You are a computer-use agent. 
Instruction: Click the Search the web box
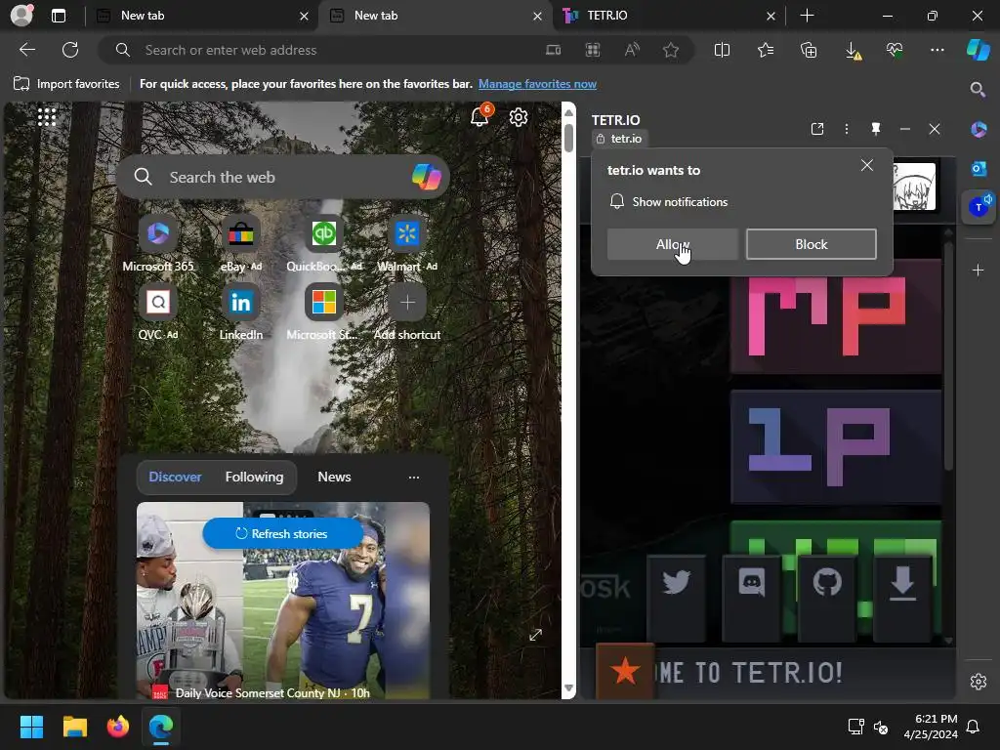point(283,177)
